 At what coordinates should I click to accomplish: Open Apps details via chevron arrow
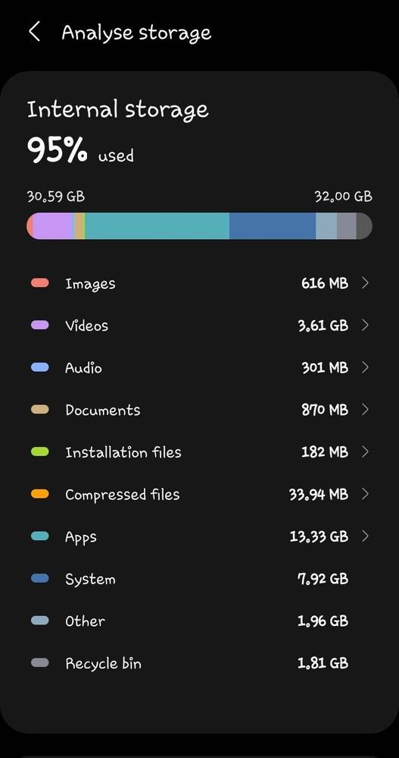(x=365, y=536)
